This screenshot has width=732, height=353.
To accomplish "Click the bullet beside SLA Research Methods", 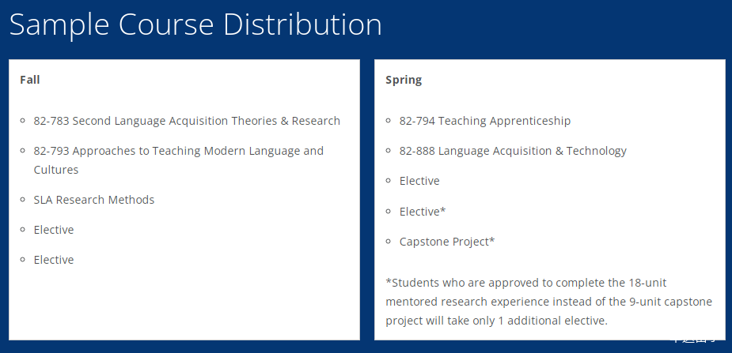I will (x=22, y=200).
